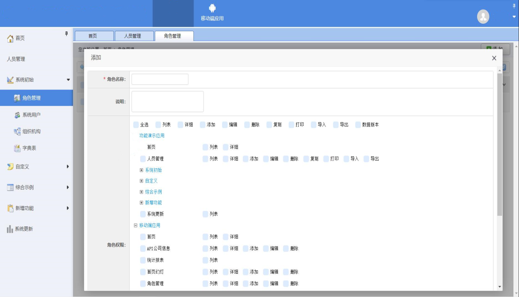Click the Android 移动端应用 icon in the header
The width and height of the screenshot is (519, 297).
tap(212, 8)
